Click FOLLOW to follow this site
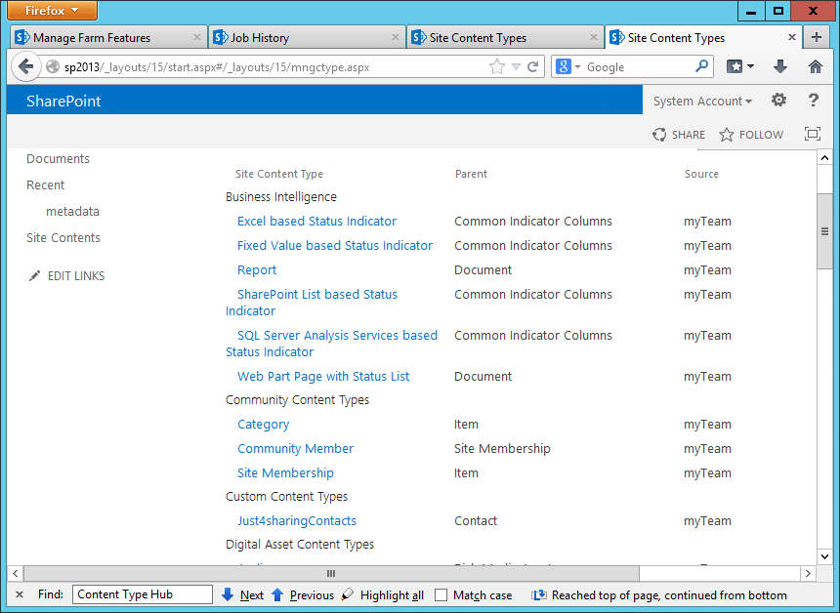This screenshot has width=840, height=613. coord(751,135)
